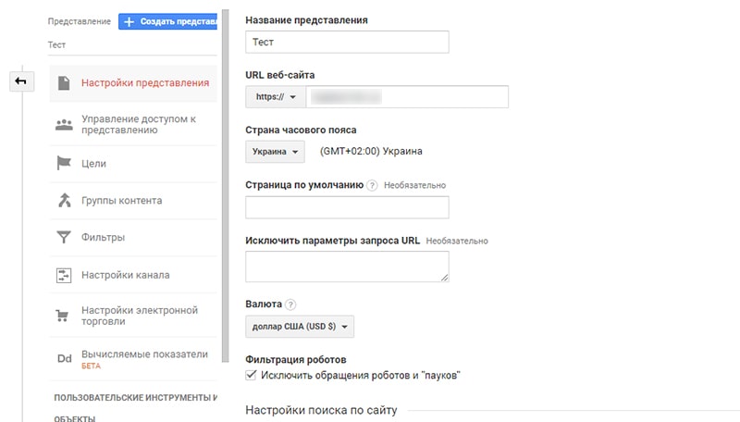Viewport: 740px width, 422px height.
Task: Toggle Исключить обращения роботов и пауков checkbox
Action: click(251, 376)
